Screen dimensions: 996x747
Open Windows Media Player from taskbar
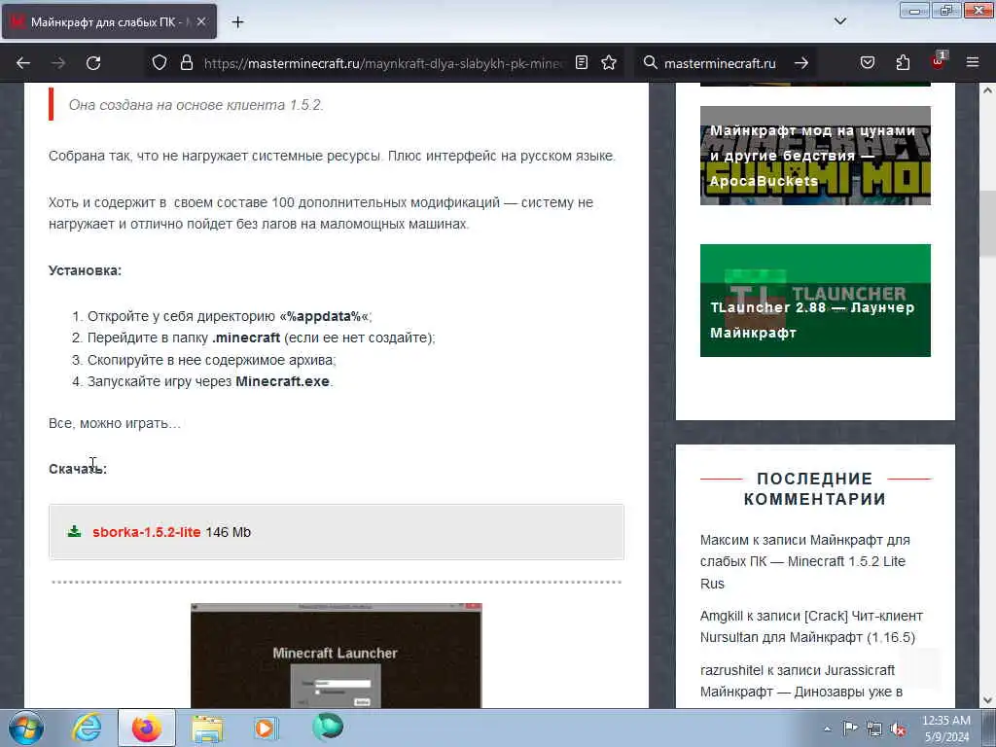coord(266,728)
